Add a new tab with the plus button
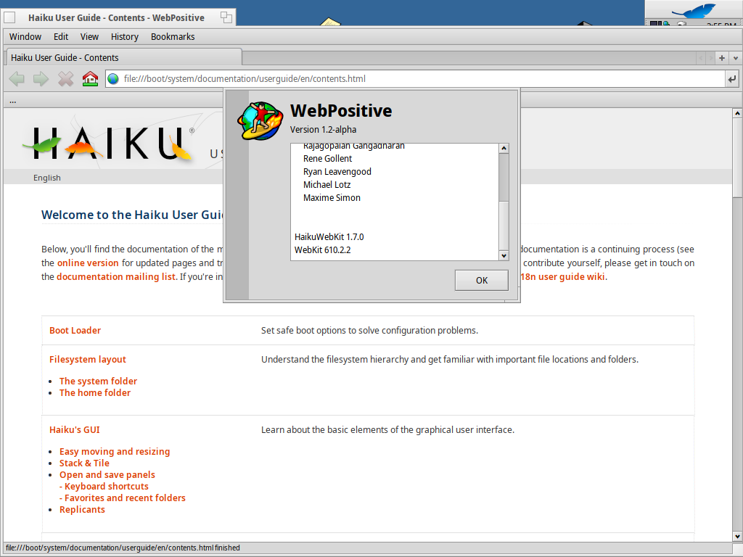This screenshot has height=557, width=743. pos(722,58)
